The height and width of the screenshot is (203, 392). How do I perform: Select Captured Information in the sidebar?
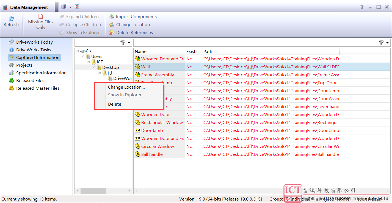pyautogui.click(x=34, y=58)
